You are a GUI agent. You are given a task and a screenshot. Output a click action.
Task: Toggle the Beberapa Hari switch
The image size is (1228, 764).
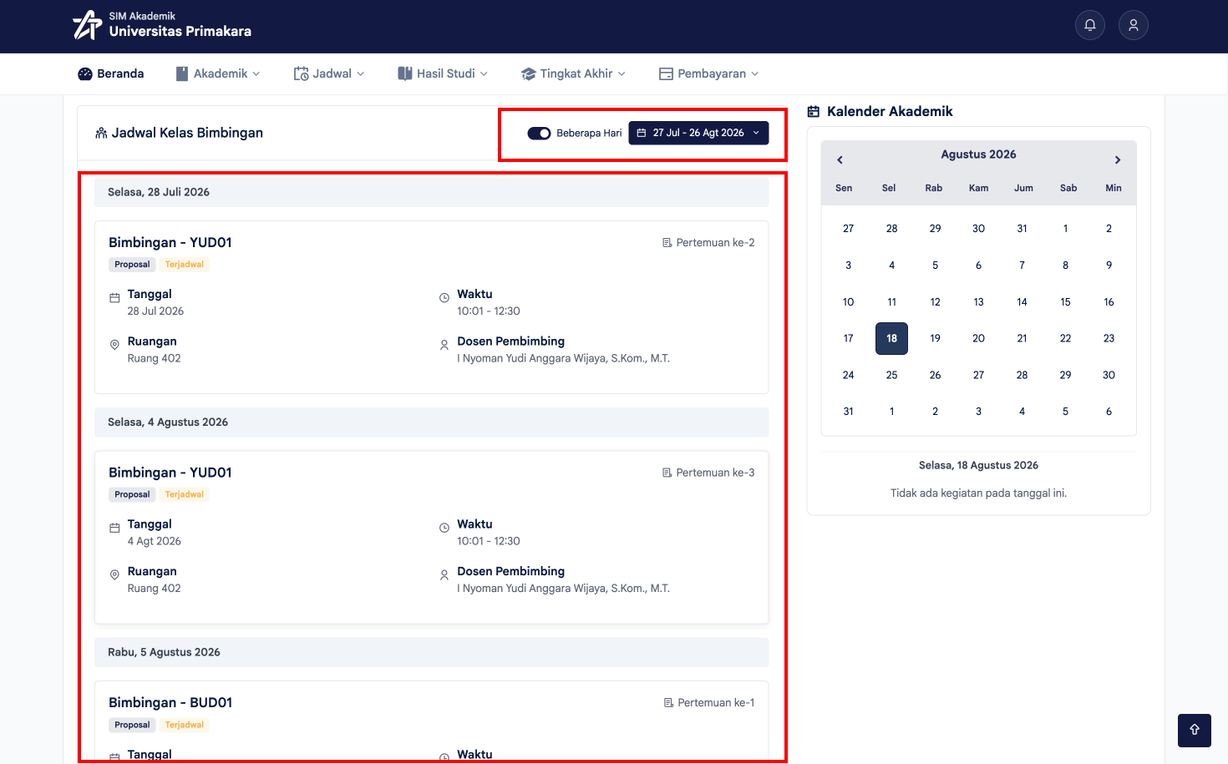539,134
